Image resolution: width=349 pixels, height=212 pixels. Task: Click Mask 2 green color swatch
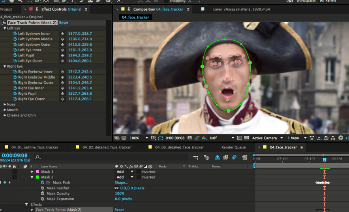coord(38,177)
